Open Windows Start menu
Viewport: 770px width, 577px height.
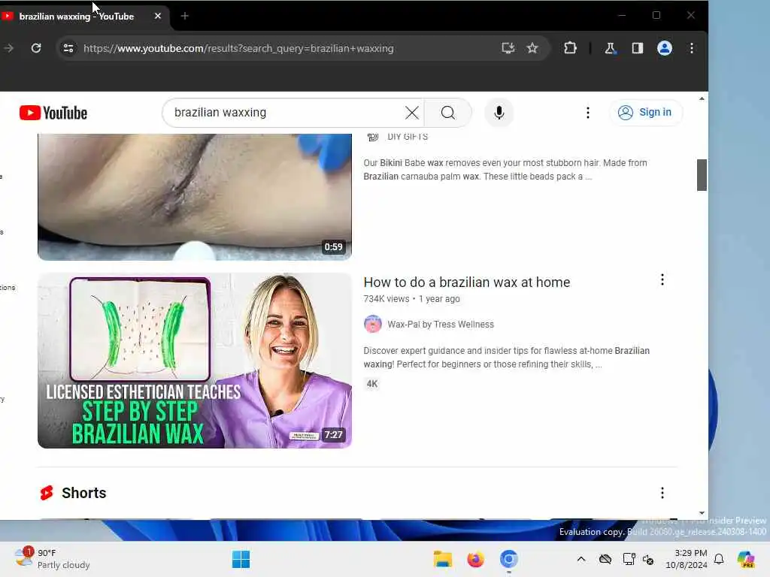tap(241, 559)
